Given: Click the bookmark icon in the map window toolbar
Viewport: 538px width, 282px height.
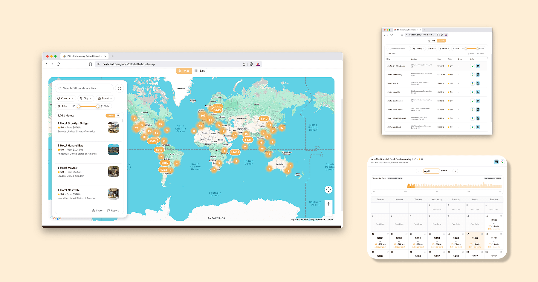Looking at the screenshot, I should tap(90, 64).
